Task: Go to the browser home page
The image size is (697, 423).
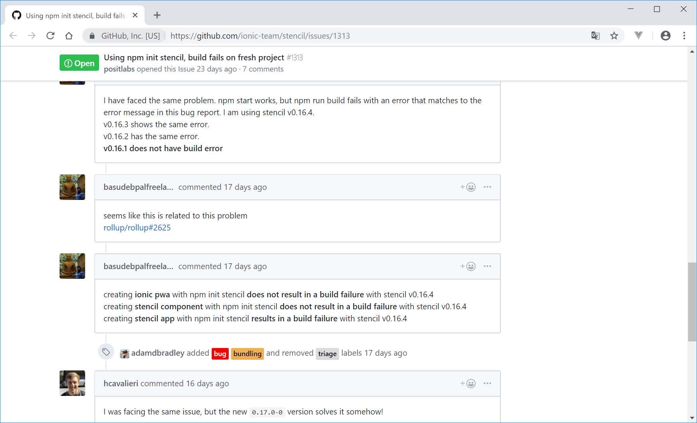Action: 69,36
